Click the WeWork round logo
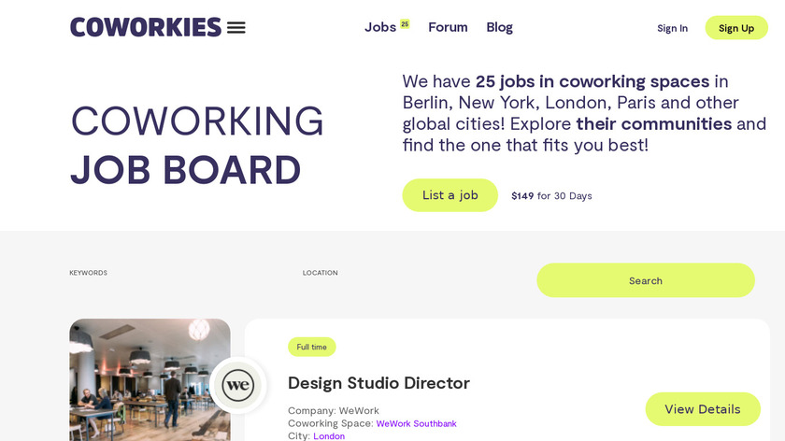Viewport: 785px width, 441px height. click(x=238, y=384)
